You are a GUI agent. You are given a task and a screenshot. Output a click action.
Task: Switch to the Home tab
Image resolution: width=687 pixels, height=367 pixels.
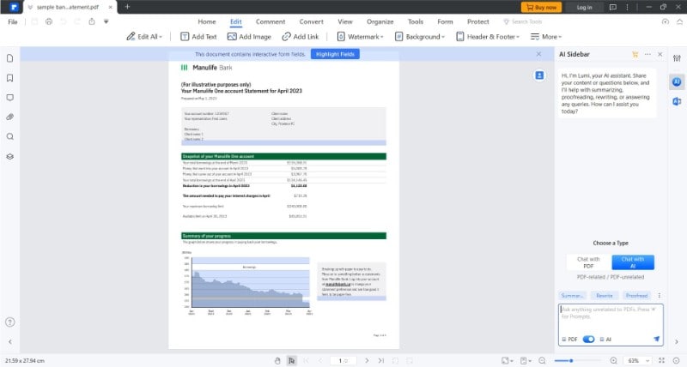click(207, 21)
